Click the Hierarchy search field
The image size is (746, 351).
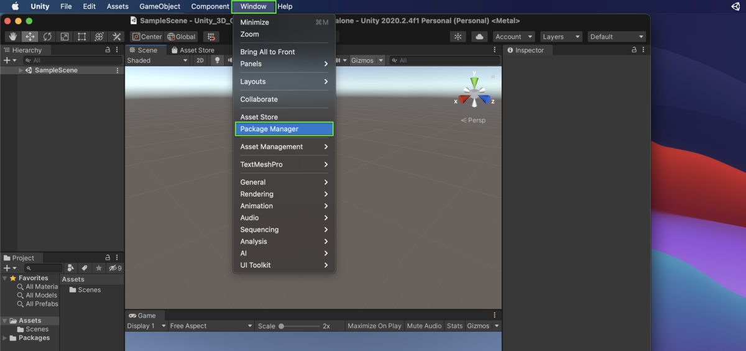[x=72, y=60]
